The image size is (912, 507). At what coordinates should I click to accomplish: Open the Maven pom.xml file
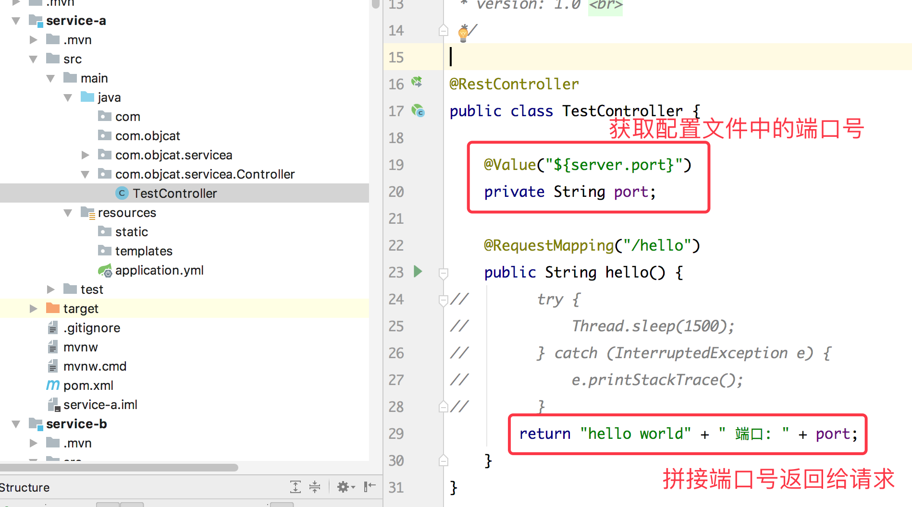(88, 386)
